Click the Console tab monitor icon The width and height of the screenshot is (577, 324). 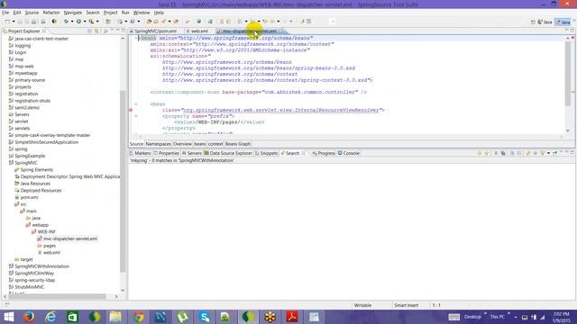340,153
